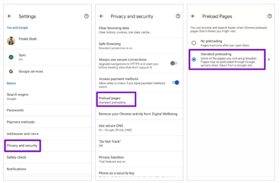Select the No preloading radio button
This screenshot has height=183, width=280.
point(194,43)
